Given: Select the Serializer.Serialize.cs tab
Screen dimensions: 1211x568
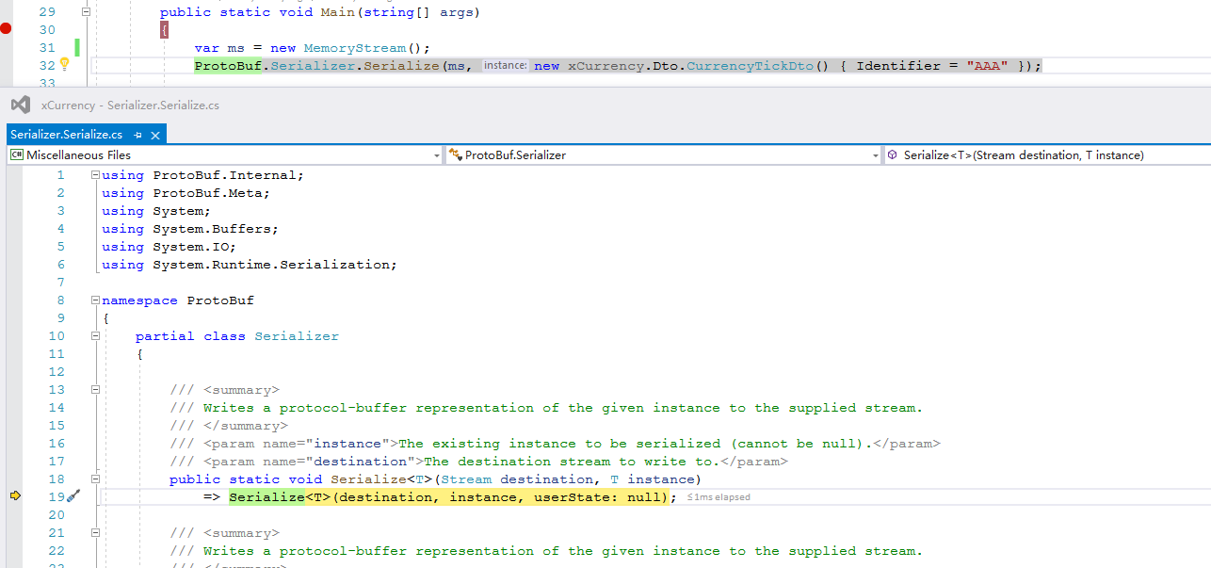Looking at the screenshot, I should tap(66, 135).
